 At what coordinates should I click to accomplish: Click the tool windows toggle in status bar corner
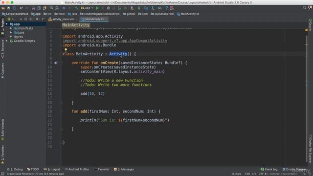(x=2, y=174)
